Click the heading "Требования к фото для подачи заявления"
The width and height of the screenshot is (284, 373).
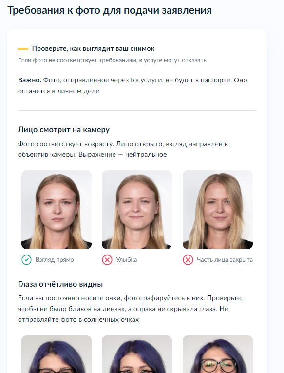(110, 10)
